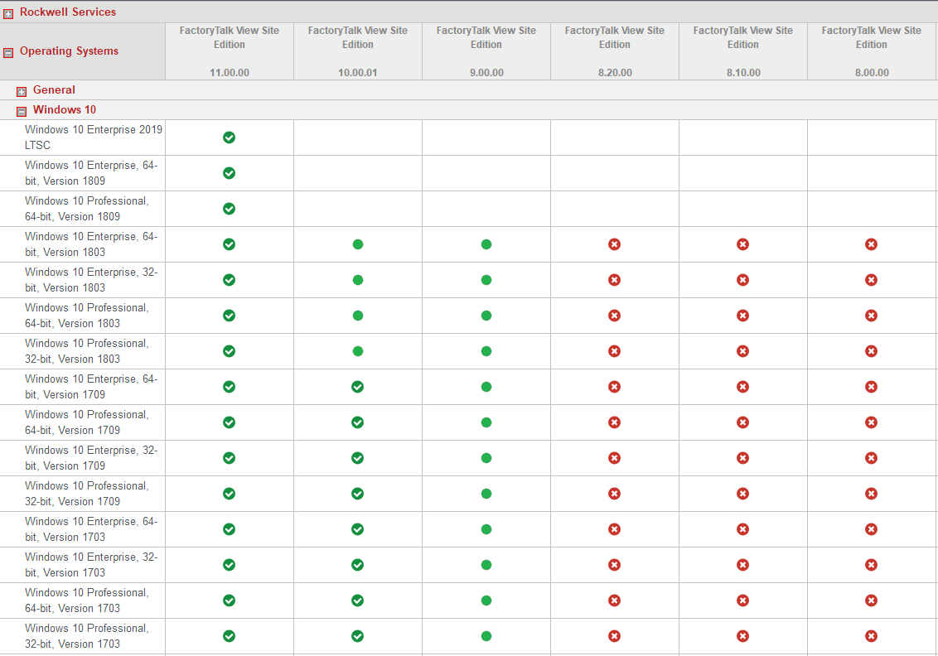Select FactoryTalk View Site Edition 9.00.00 column header
The height and width of the screenshot is (656, 938).
point(486,51)
